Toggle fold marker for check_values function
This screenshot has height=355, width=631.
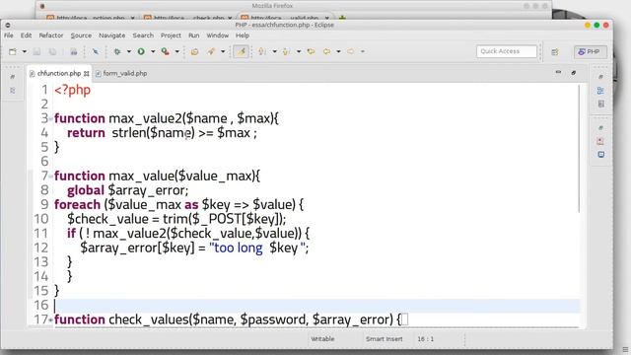(x=50, y=320)
